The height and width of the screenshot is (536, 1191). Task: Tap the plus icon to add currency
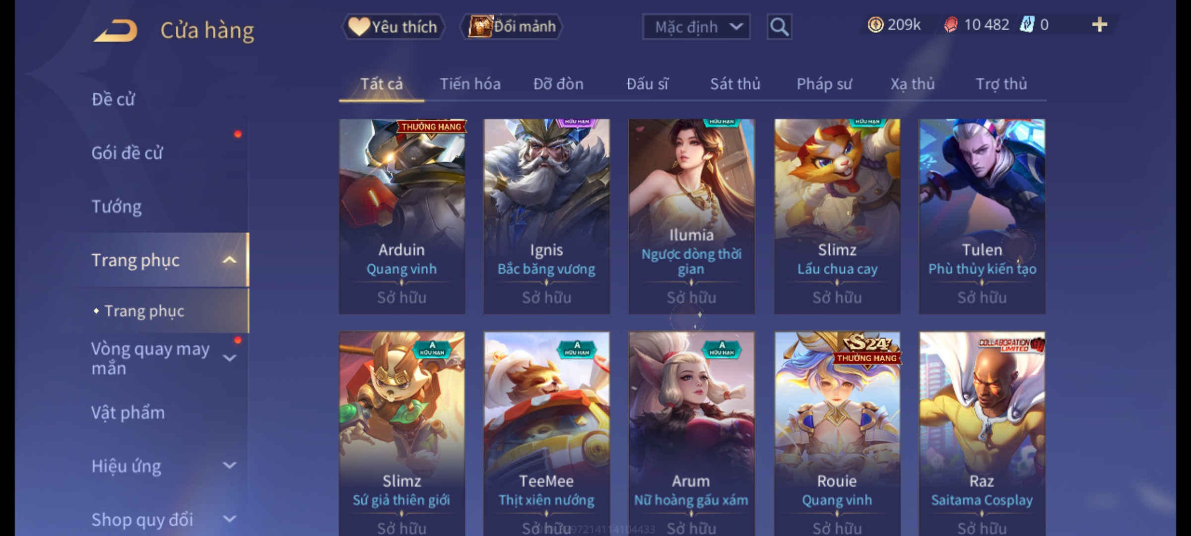[x=1100, y=25]
